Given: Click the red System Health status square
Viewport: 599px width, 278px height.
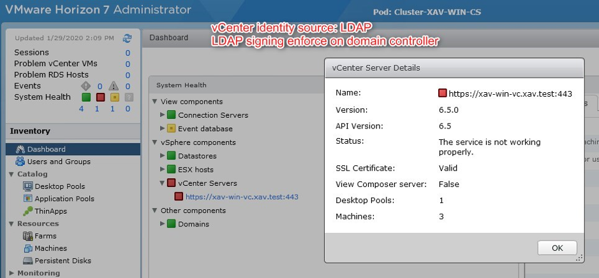Looking at the screenshot, I should pos(100,97).
